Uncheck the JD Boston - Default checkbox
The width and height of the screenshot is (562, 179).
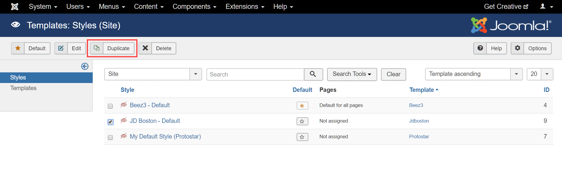(x=111, y=122)
